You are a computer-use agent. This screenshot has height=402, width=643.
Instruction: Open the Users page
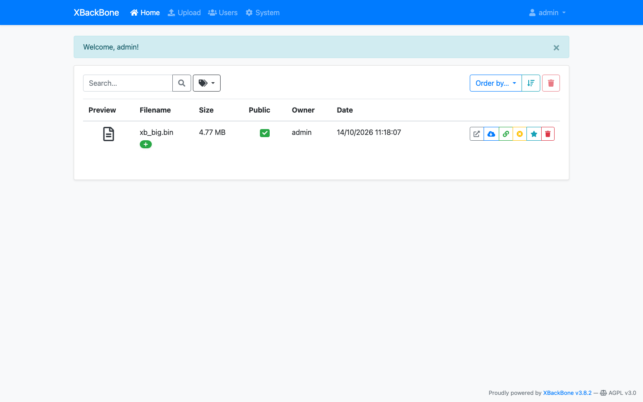tap(223, 13)
